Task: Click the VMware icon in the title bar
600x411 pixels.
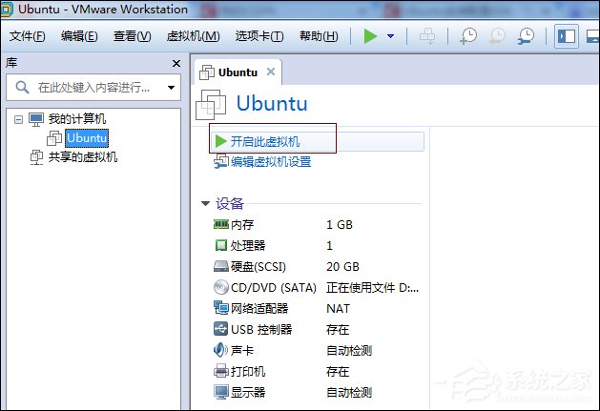Action: pos(7,10)
